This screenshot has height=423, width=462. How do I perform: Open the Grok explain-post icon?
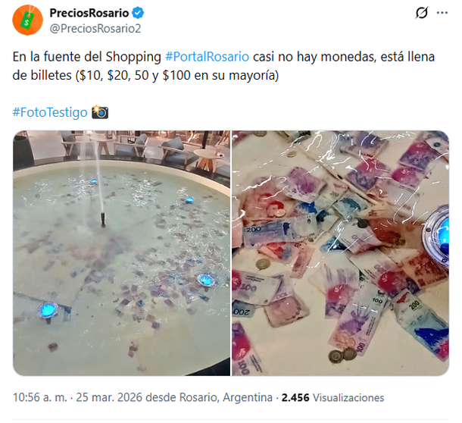pos(423,14)
